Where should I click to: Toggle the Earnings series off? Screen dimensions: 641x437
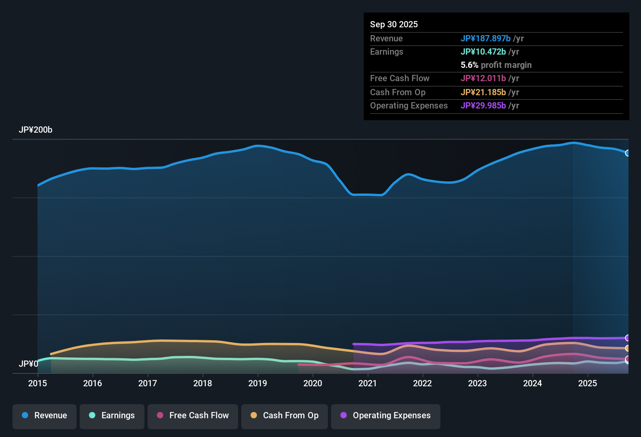pos(112,416)
